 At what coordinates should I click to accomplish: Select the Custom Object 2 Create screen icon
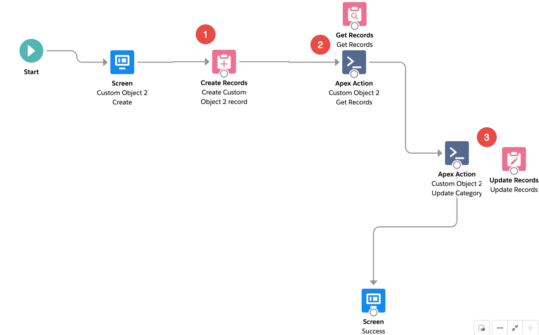coord(122,62)
